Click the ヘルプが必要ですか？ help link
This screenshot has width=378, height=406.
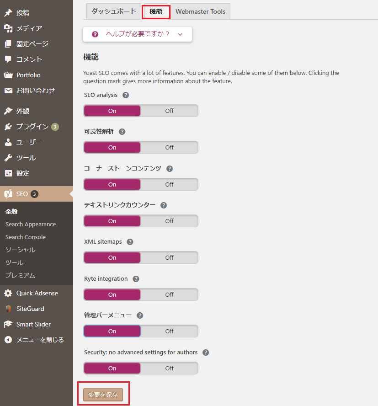(x=138, y=34)
